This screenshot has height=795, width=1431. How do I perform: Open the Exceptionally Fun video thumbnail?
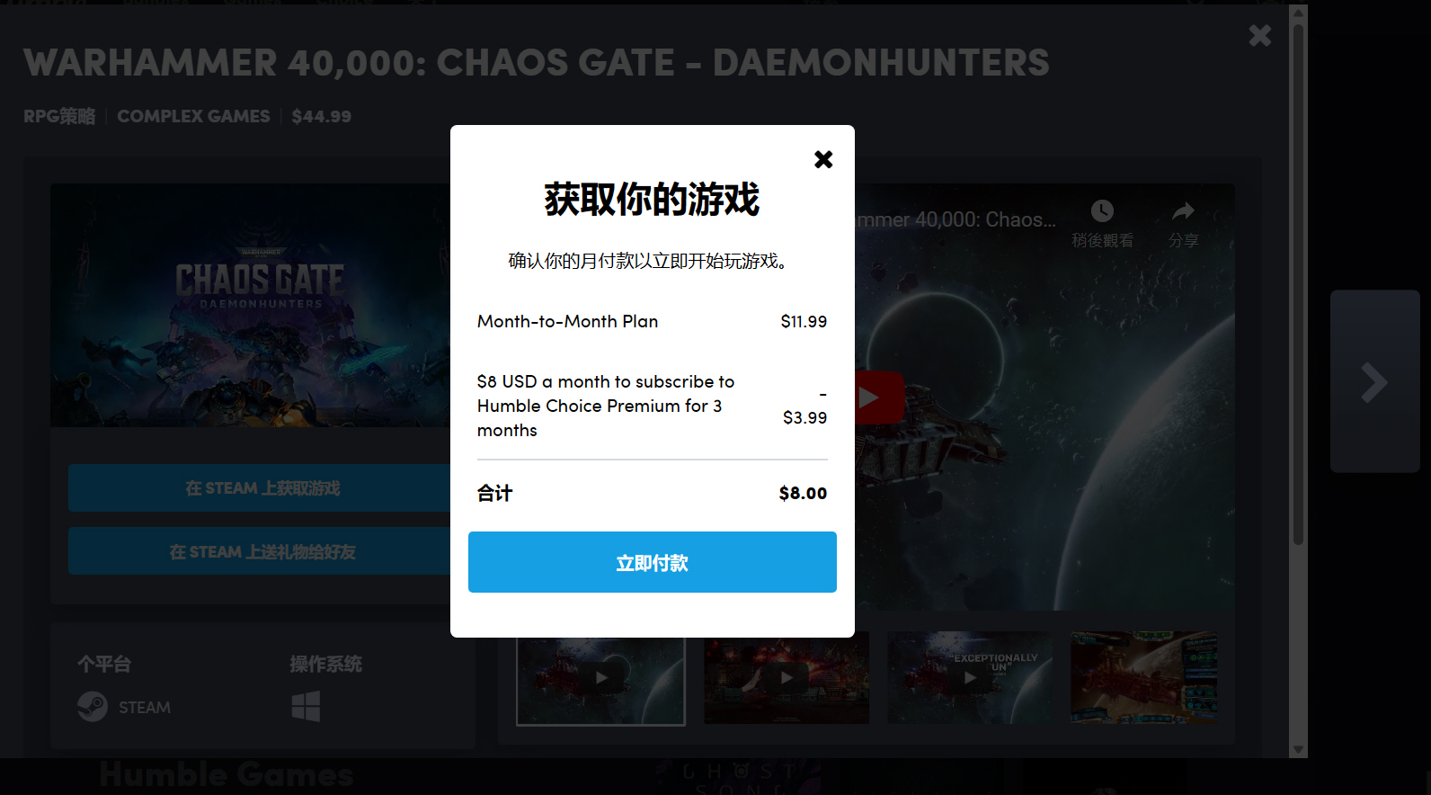[x=970, y=679]
